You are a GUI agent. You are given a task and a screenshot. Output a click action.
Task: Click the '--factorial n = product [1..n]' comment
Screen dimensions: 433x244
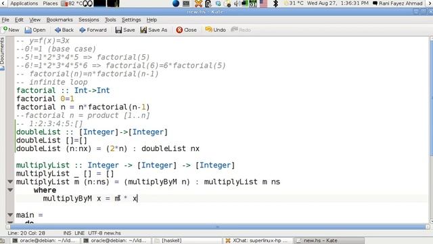(83, 115)
